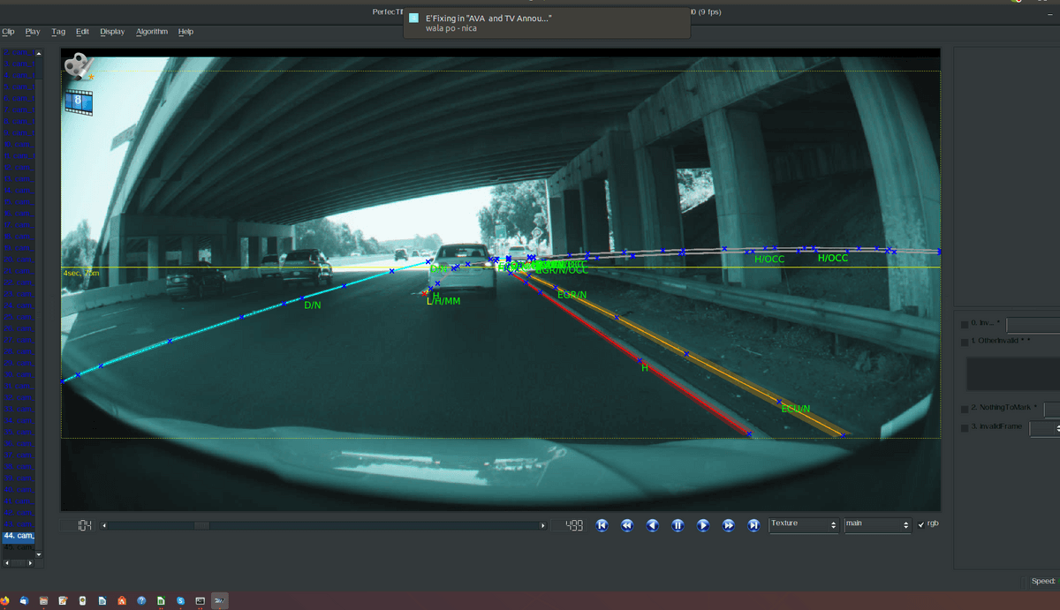
Task: Open the Tag menu
Action: click(58, 32)
